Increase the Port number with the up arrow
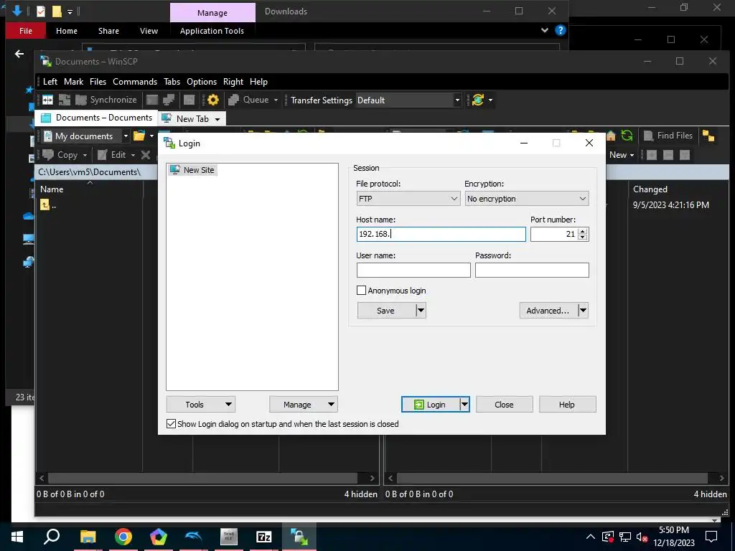The image size is (735, 551). 583,230
